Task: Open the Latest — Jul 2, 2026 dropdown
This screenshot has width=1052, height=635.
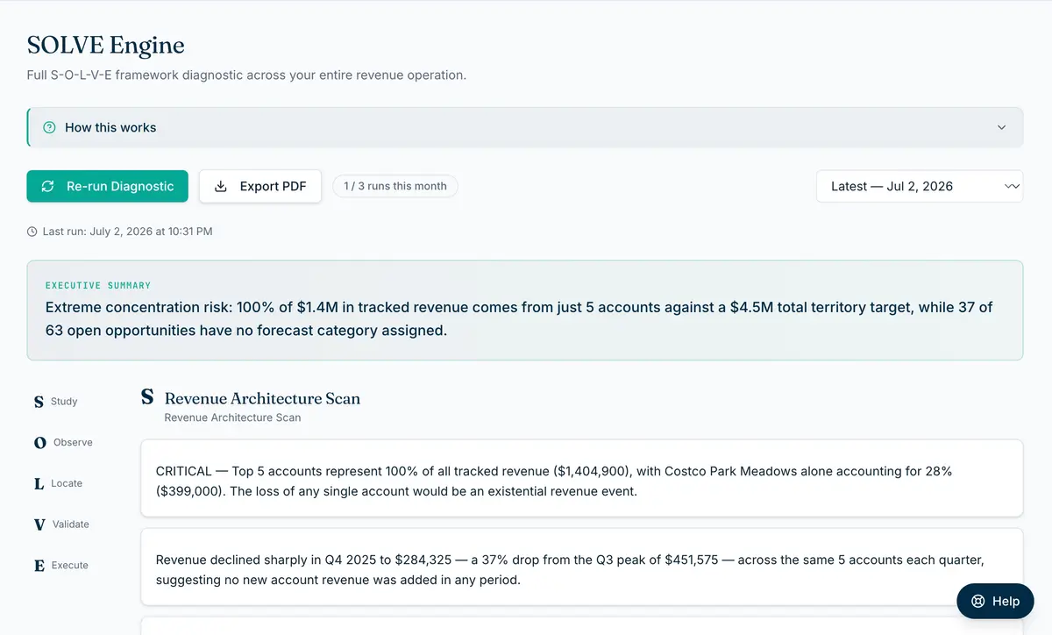Action: [x=920, y=186]
